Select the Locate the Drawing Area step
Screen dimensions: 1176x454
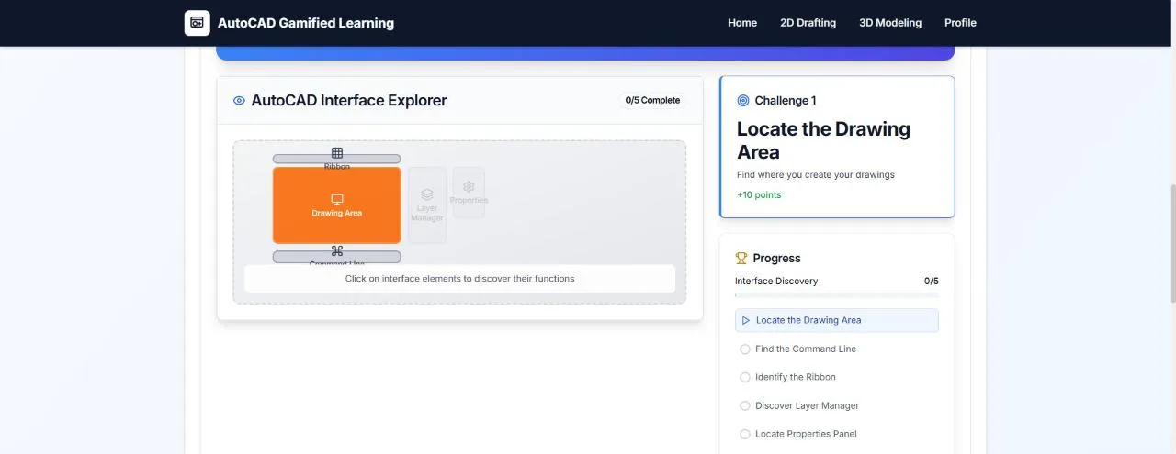837,320
